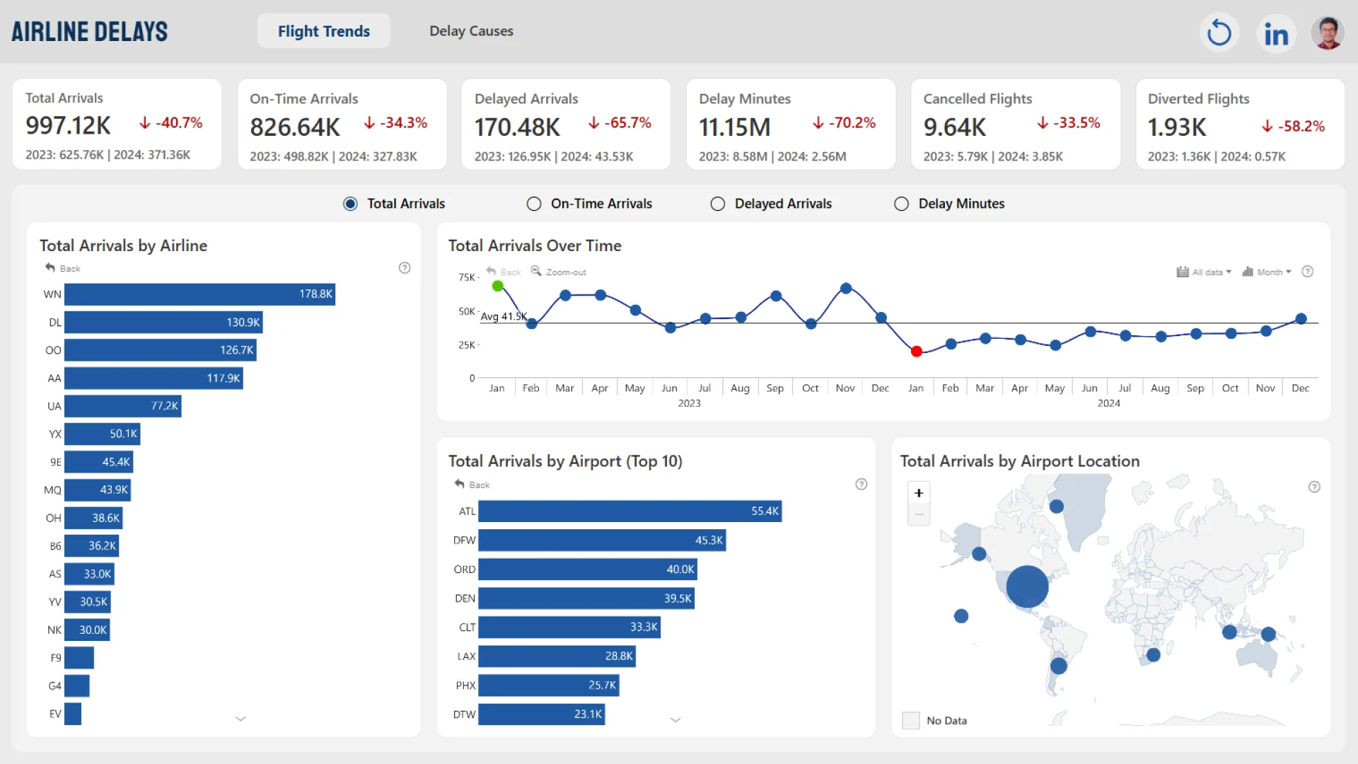Viewport: 1358px width, 764px height.
Task: Click the Total Arrivals KPI card
Action: [x=117, y=125]
